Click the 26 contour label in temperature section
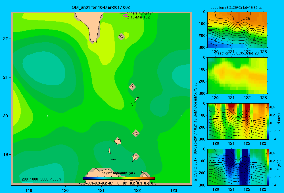Viewport: 284px width, 193px height. click(248, 18)
